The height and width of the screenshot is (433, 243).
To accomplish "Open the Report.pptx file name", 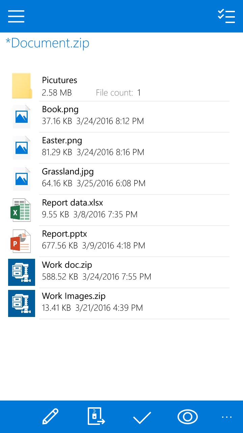I will click(64, 234).
